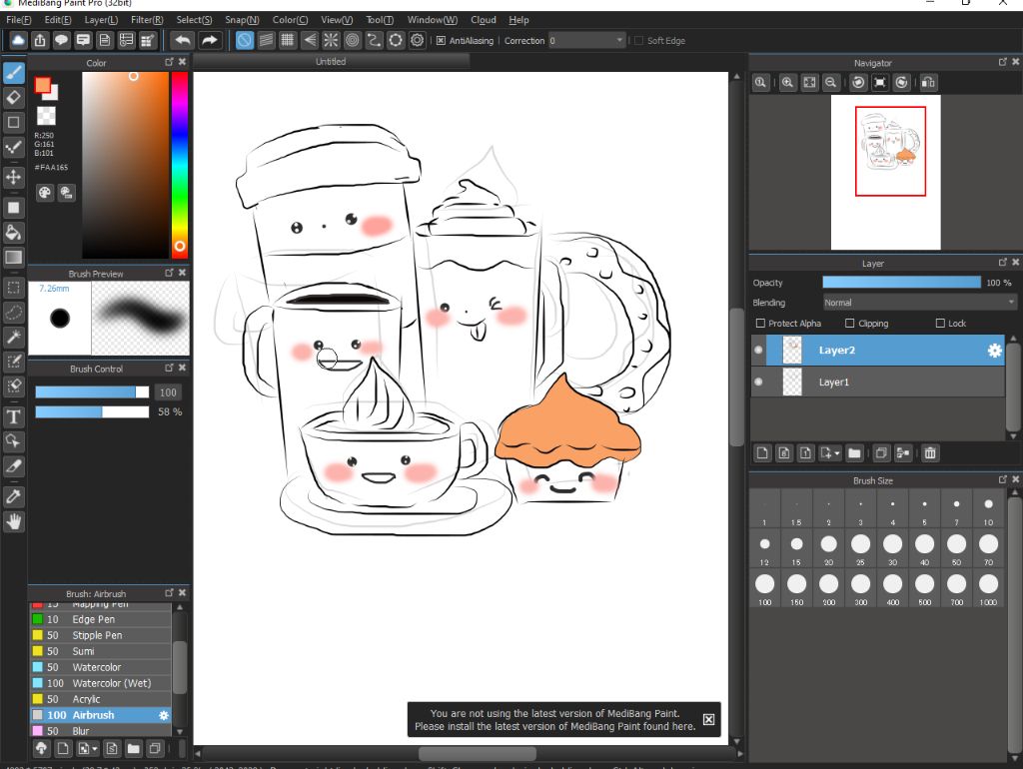The width and height of the screenshot is (1023, 769).
Task: Select the rectangular Select tool
Action: (14, 288)
